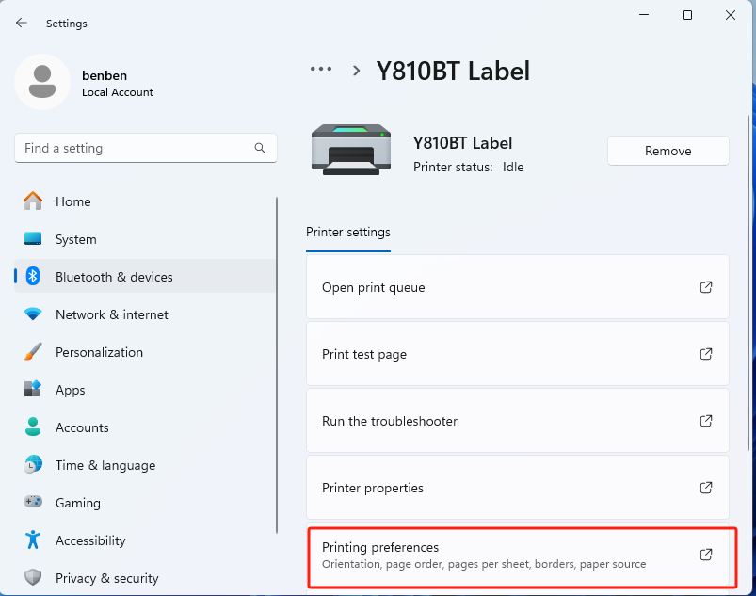This screenshot has height=596, width=756.
Task: Click the Gaming controller icon
Action: [33, 502]
